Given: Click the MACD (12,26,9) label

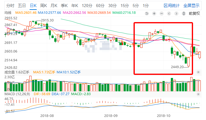Looking at the screenshot, I should click(17, 94).
